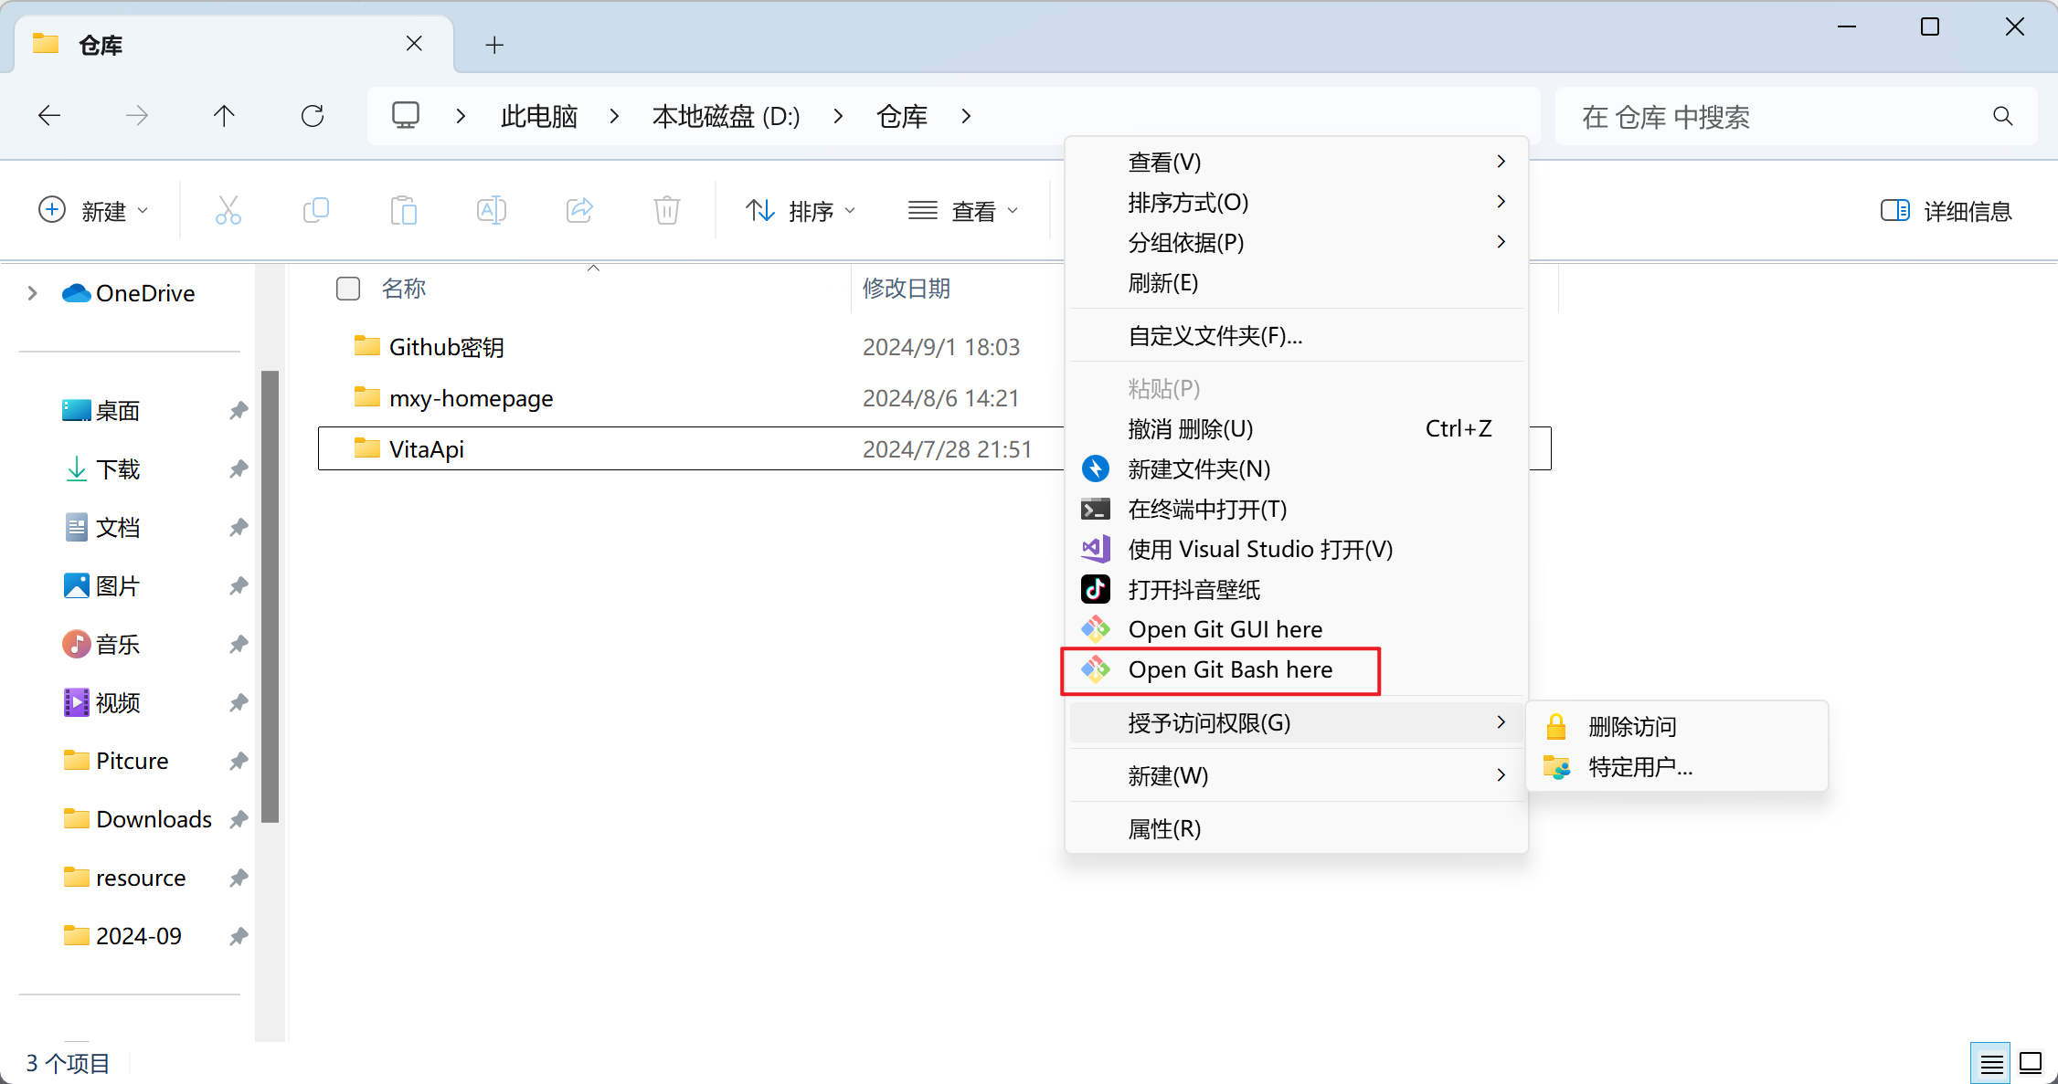Viewport: 2058px width, 1084px height.
Task: Open a new tab with plus button
Action: [x=494, y=45]
